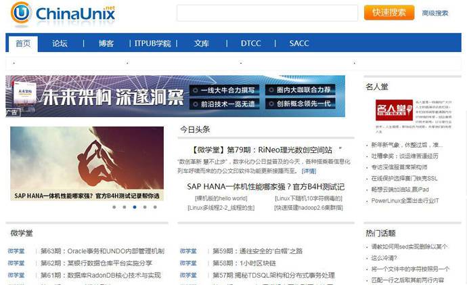
Task: Open 第59期：通往安全的"白帽"之路
Action: [x=257, y=251]
